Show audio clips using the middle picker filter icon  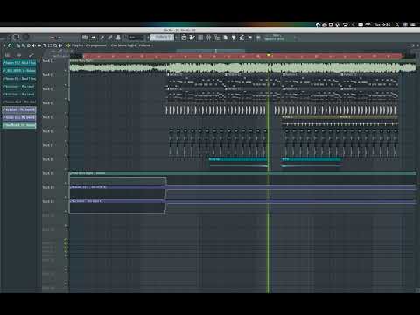tap(19, 55)
